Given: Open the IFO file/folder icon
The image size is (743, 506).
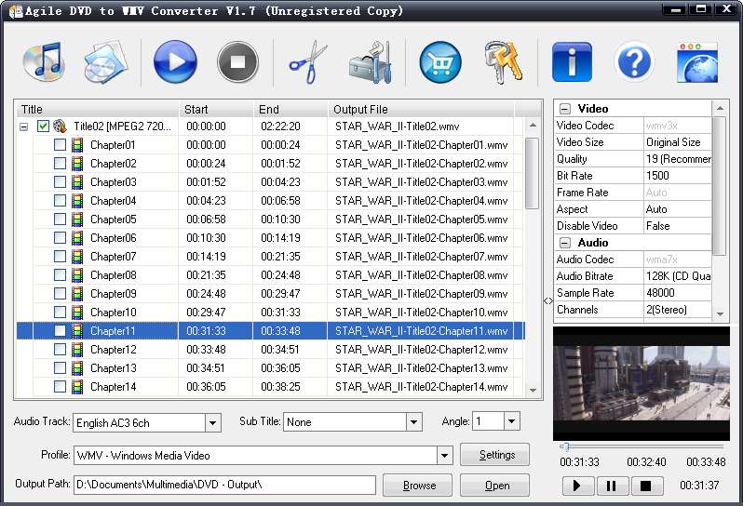Looking at the screenshot, I should 105,62.
